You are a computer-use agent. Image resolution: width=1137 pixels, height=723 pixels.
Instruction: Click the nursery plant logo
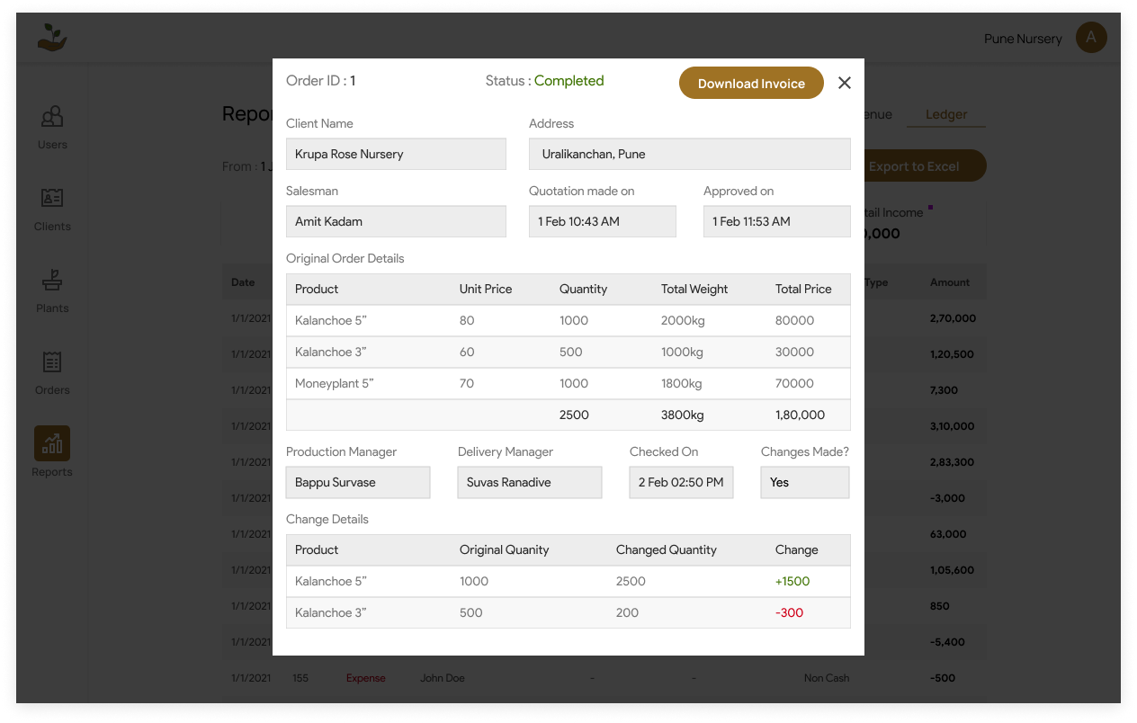52,38
